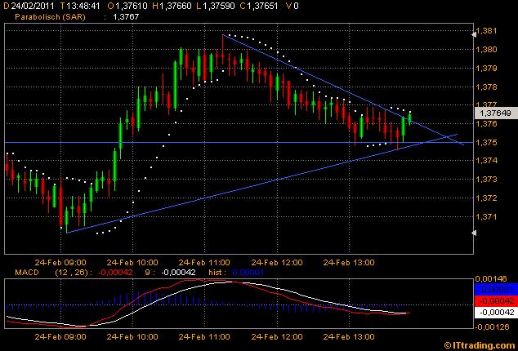518x351 pixels.
Task: Click 24-Feb 13:00 under the price chart
Action: pos(349,263)
